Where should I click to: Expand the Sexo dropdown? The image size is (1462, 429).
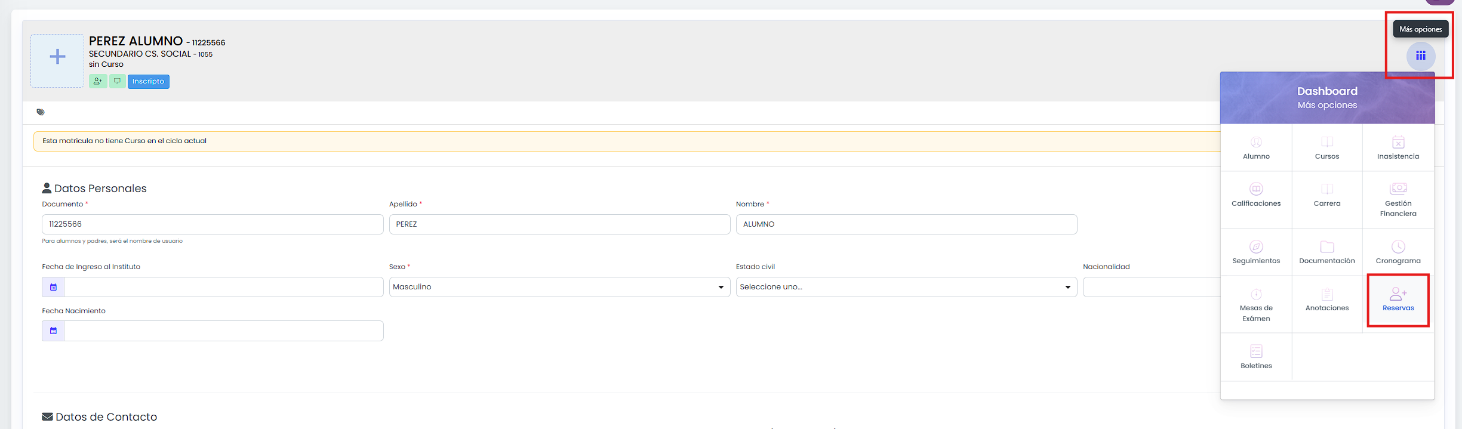point(559,287)
